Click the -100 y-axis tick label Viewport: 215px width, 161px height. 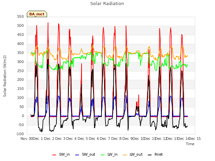(x=20, y=134)
